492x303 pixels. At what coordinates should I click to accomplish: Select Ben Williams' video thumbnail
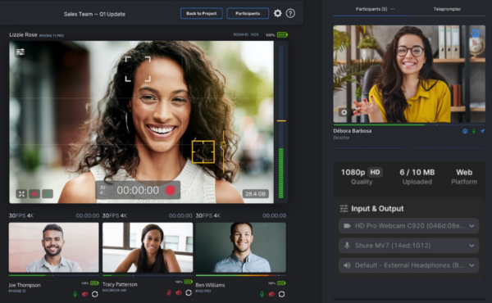coord(240,247)
